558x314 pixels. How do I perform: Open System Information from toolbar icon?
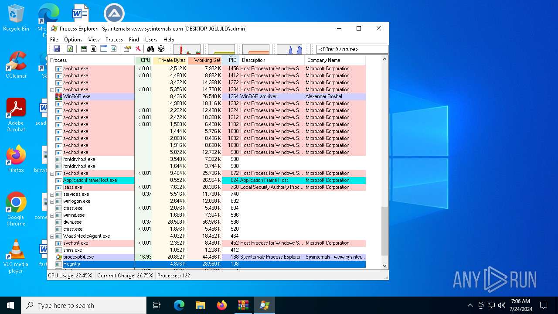(84, 49)
